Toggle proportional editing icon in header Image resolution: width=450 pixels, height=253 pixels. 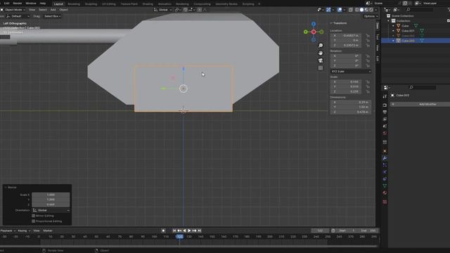tap(200, 10)
